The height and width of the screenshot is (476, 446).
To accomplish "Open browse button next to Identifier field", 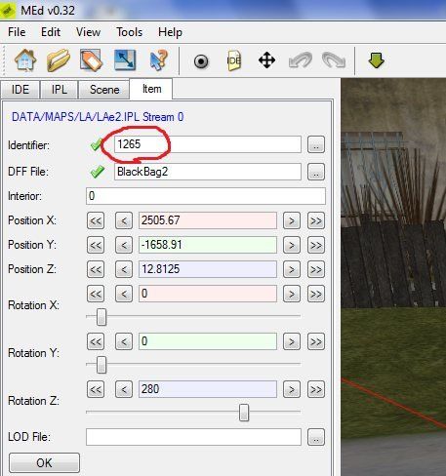I will (x=316, y=144).
